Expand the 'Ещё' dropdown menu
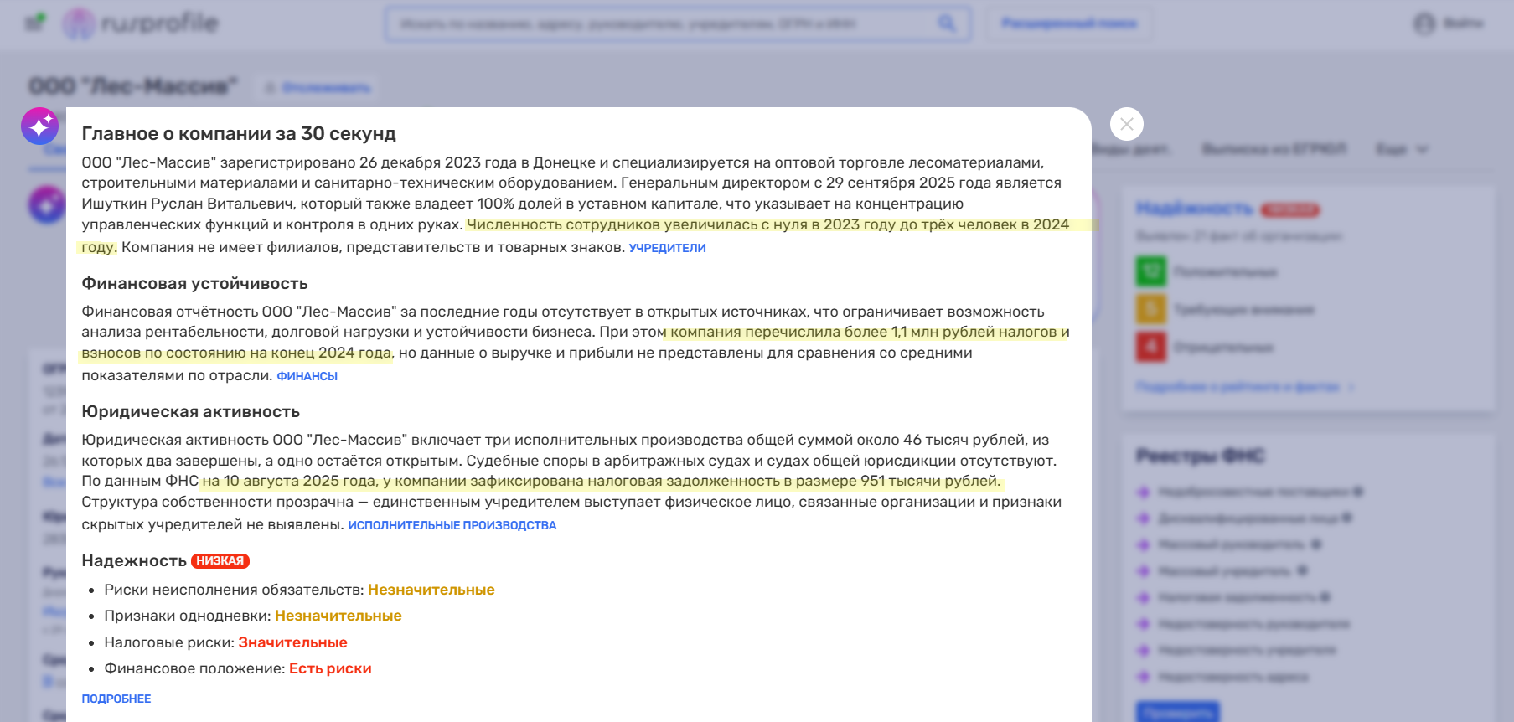The width and height of the screenshot is (1514, 722). [1401, 149]
